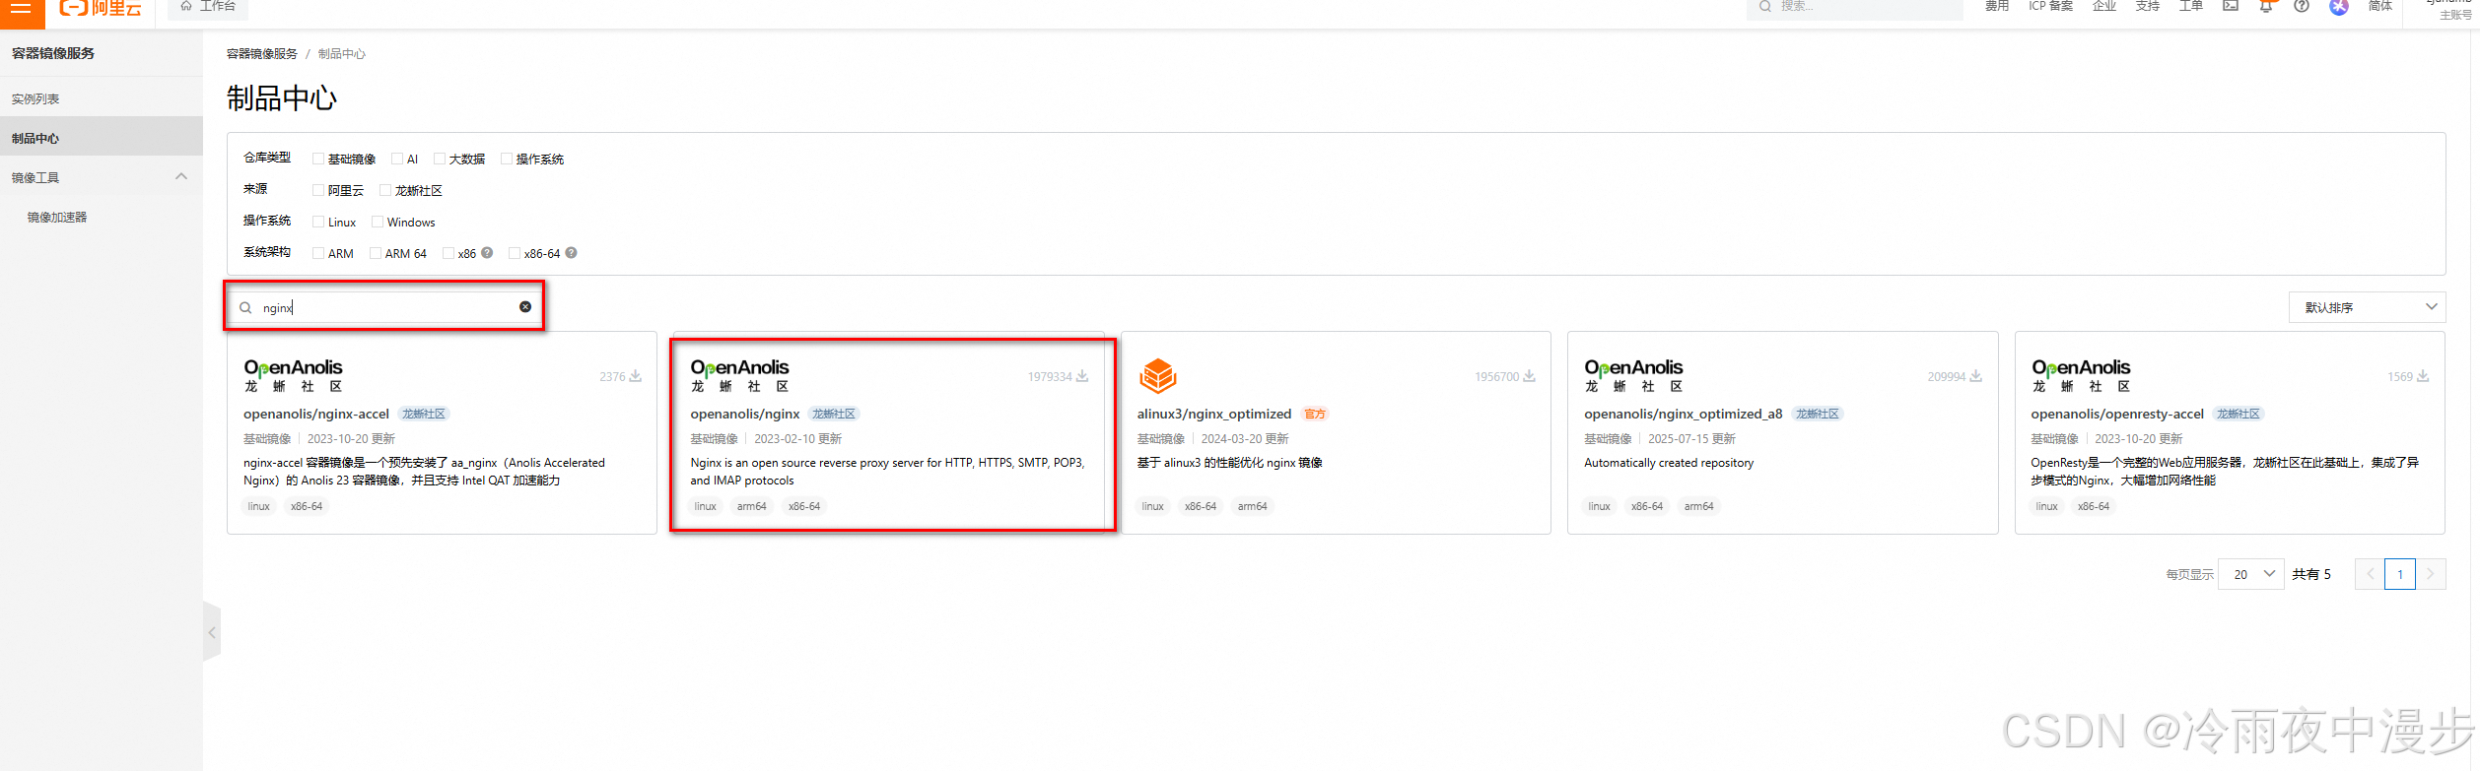Collapse the 镜像工具 sidebar group
Screen dimensions: 2480x771
click(180, 177)
